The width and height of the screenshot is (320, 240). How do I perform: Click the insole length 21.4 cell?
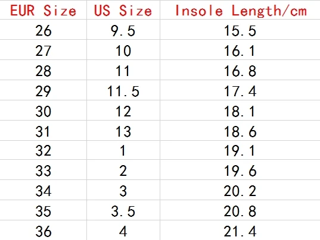coord(240,230)
